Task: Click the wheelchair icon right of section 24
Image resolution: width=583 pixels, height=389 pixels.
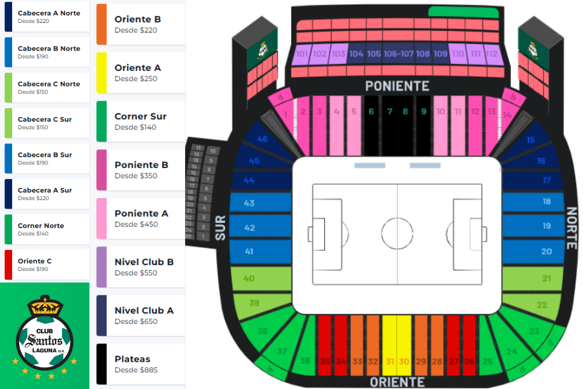Action: pos(524,369)
